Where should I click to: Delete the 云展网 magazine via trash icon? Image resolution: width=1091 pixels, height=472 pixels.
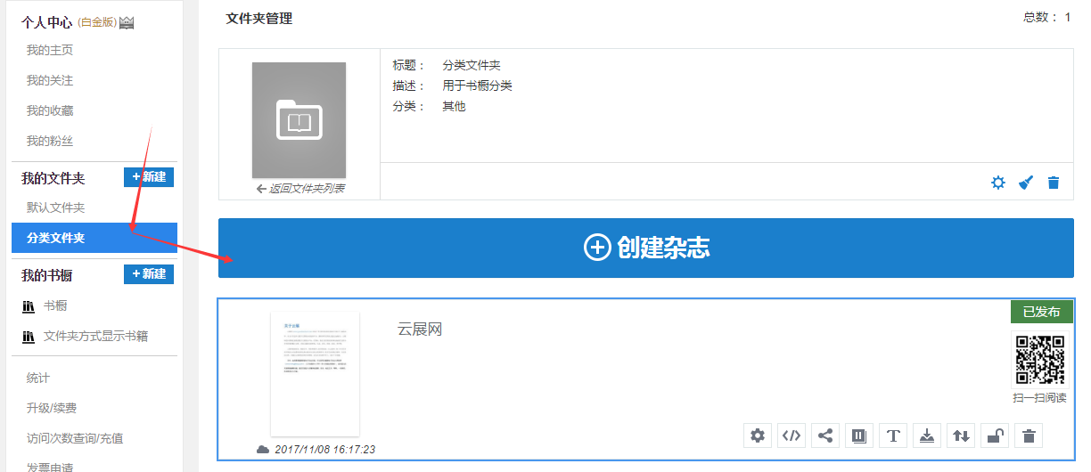1029,435
